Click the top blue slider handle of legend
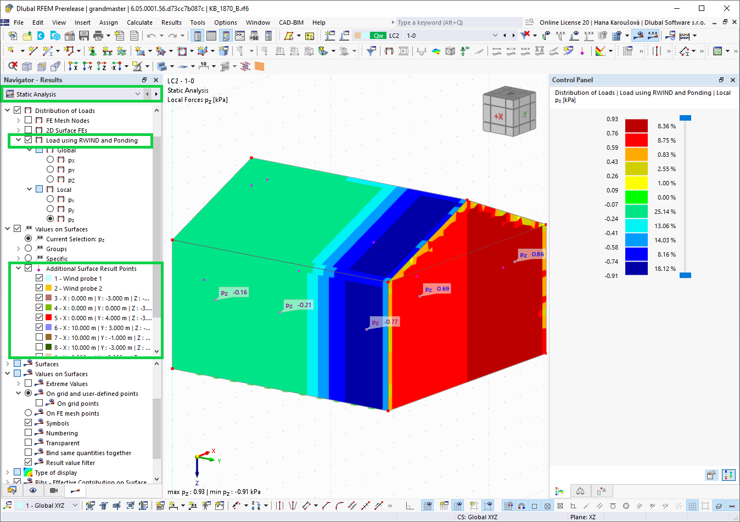This screenshot has height=522, width=740. click(x=685, y=118)
